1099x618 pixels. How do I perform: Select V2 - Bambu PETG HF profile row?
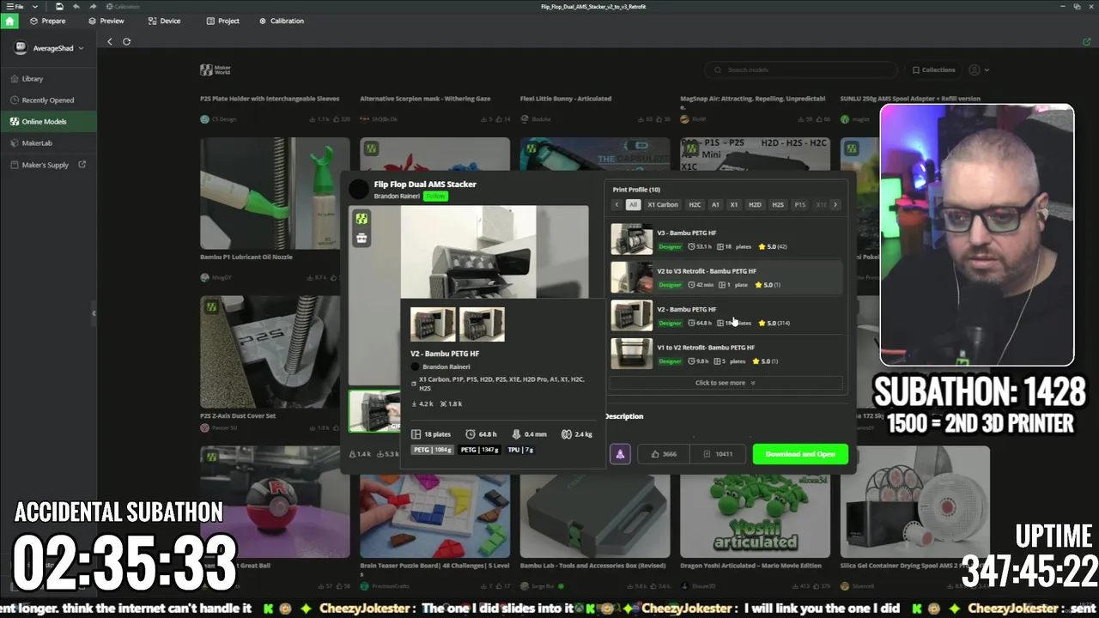(x=726, y=316)
